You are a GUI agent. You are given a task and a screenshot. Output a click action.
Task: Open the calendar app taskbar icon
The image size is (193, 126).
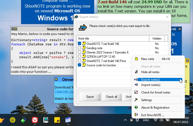pyautogui.click(x=68, y=120)
